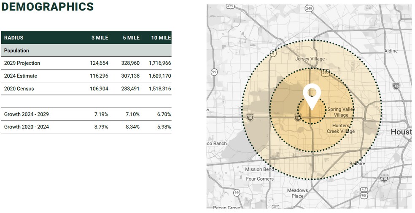
Task: Click the 10 MILE column header
Action: point(161,38)
